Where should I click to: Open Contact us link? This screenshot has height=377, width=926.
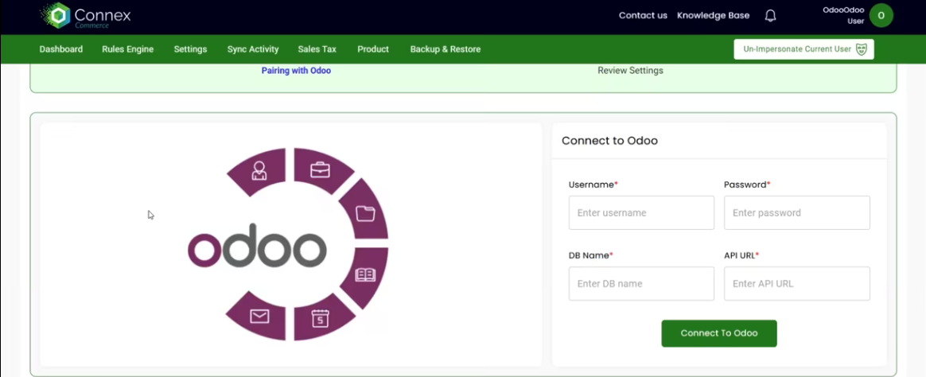point(643,16)
